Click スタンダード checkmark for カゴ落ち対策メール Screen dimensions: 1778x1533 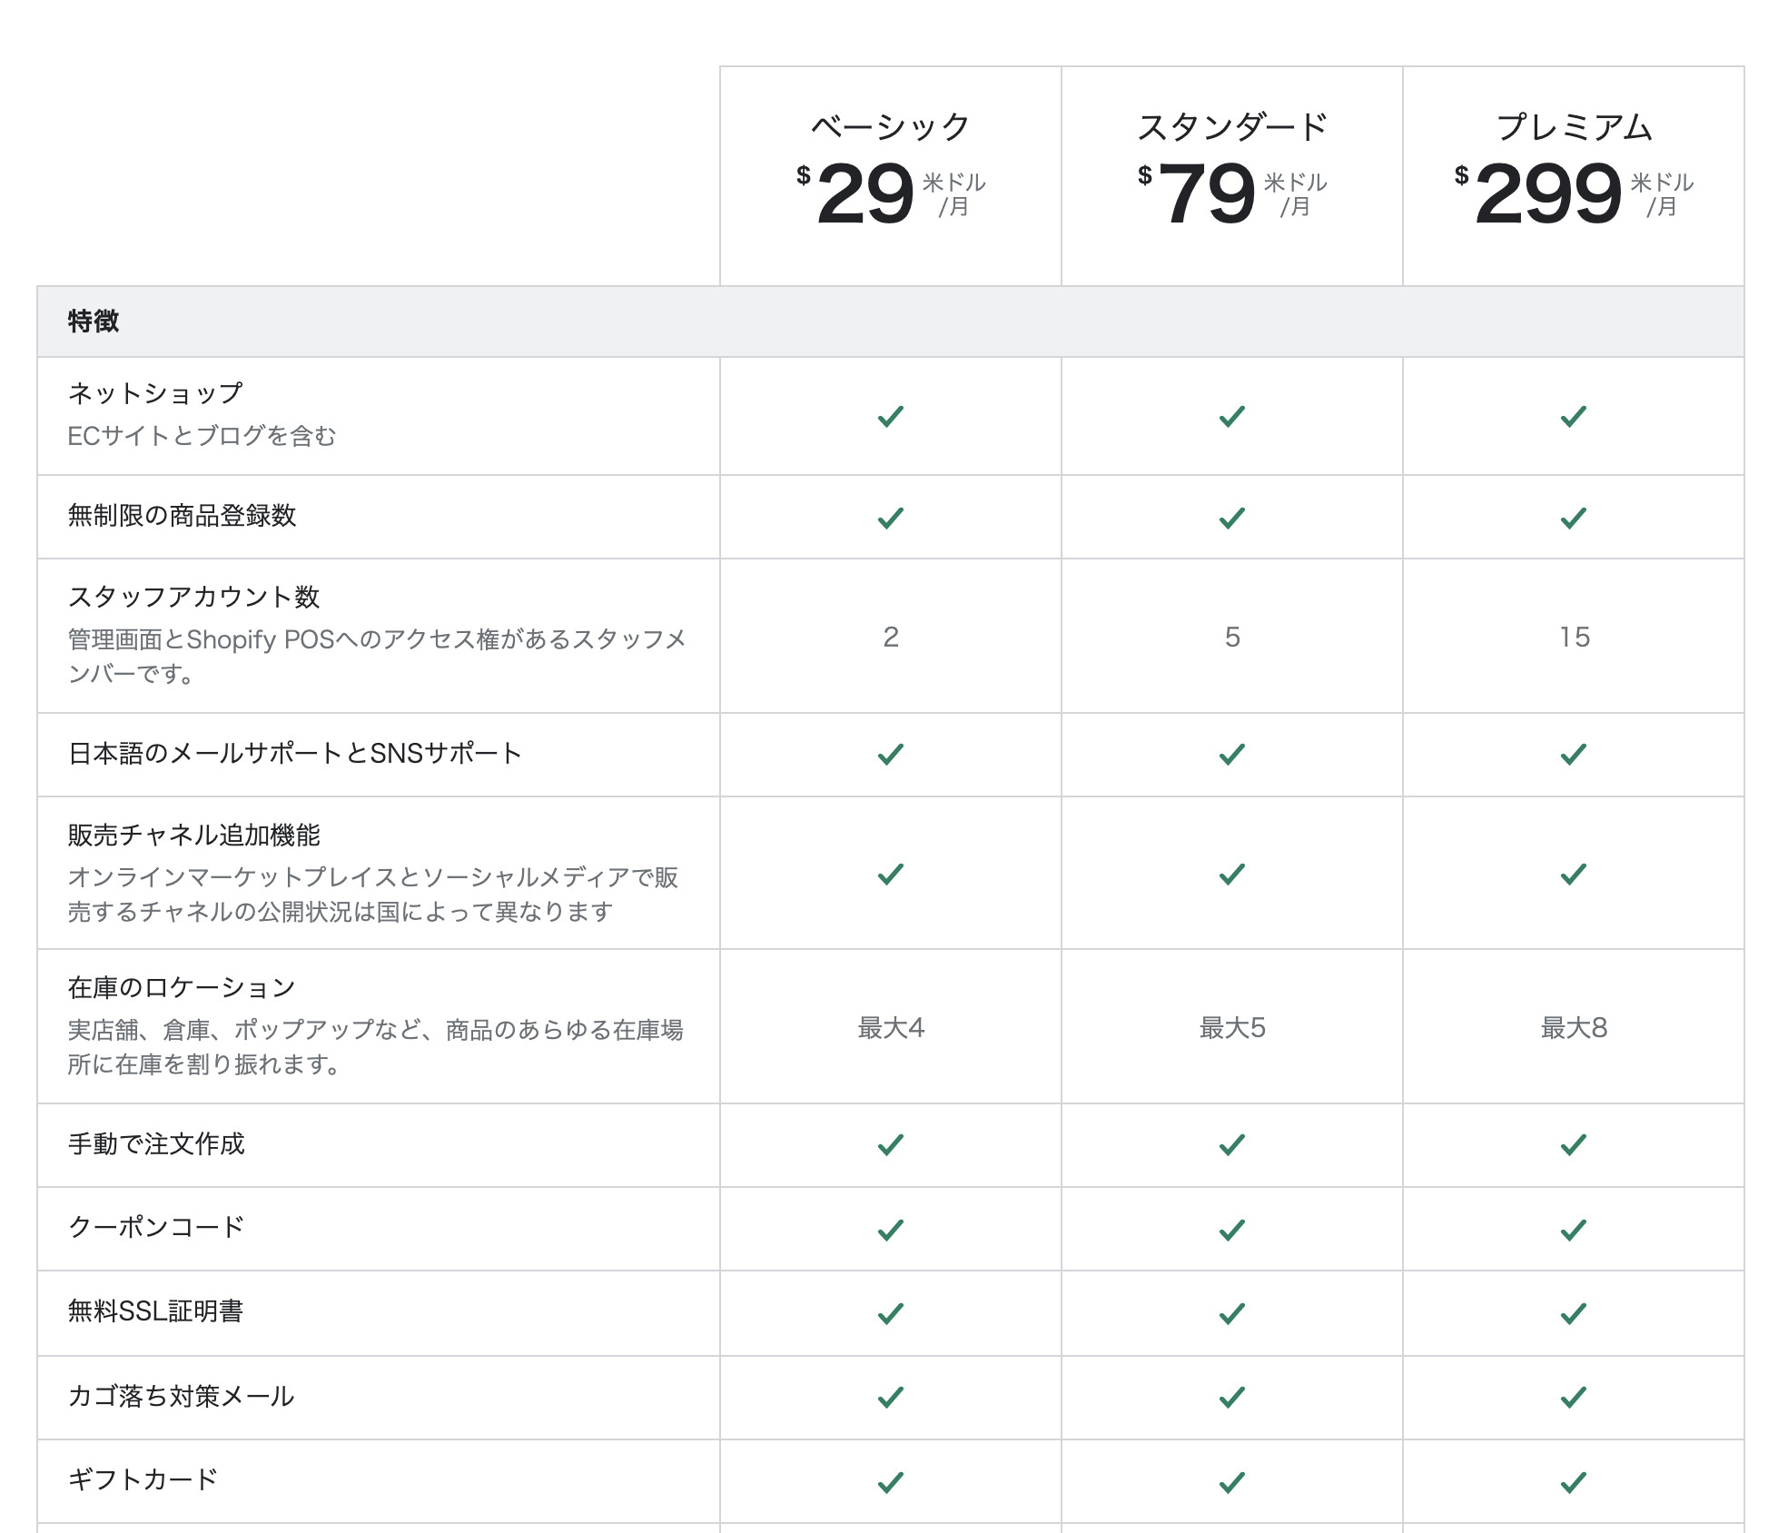1231,1397
